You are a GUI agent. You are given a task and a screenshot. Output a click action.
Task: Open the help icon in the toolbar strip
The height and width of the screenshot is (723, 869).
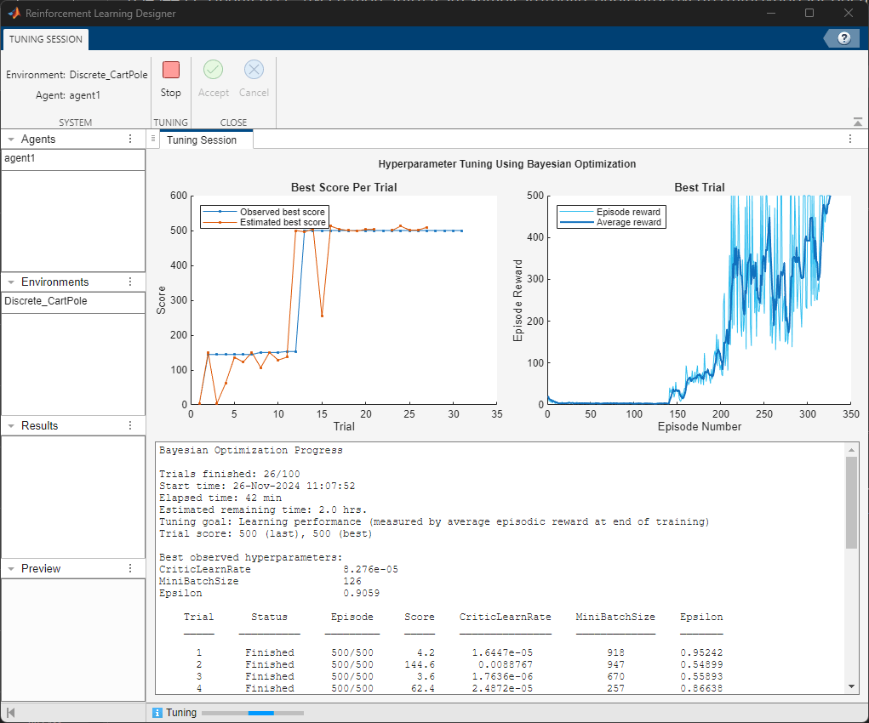(843, 37)
